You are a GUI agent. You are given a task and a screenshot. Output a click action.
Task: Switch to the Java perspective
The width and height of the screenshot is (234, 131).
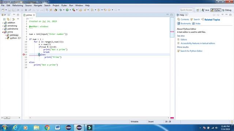pos(205,10)
